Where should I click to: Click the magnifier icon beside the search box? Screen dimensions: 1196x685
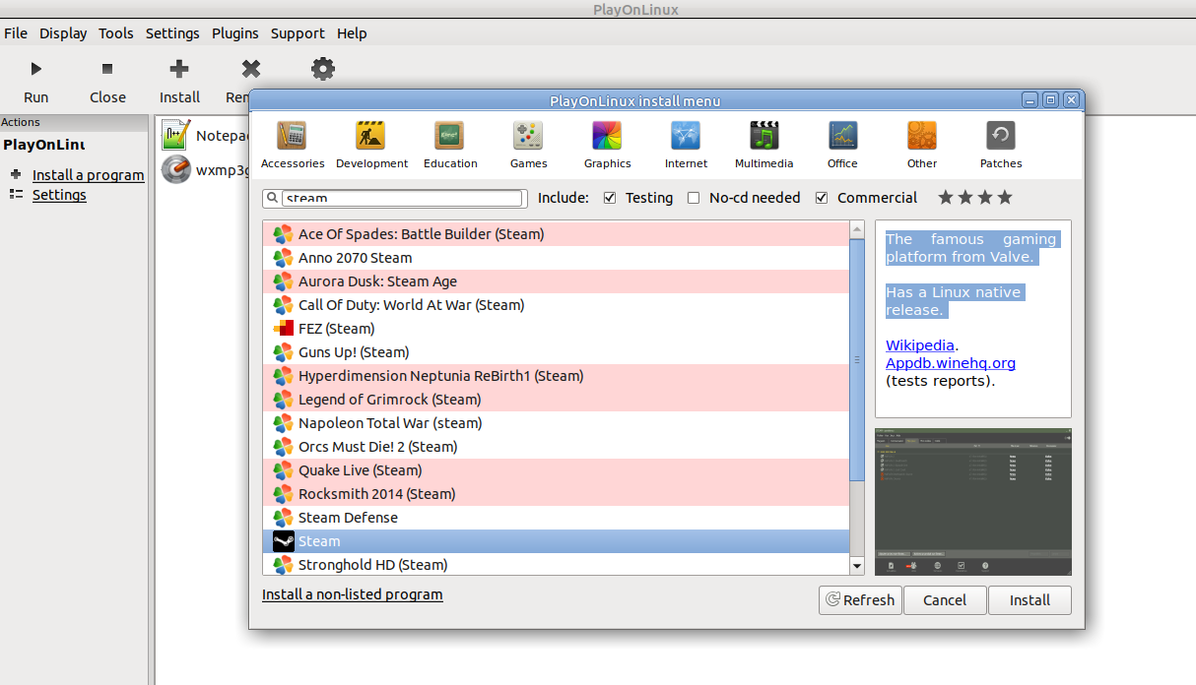coord(272,198)
